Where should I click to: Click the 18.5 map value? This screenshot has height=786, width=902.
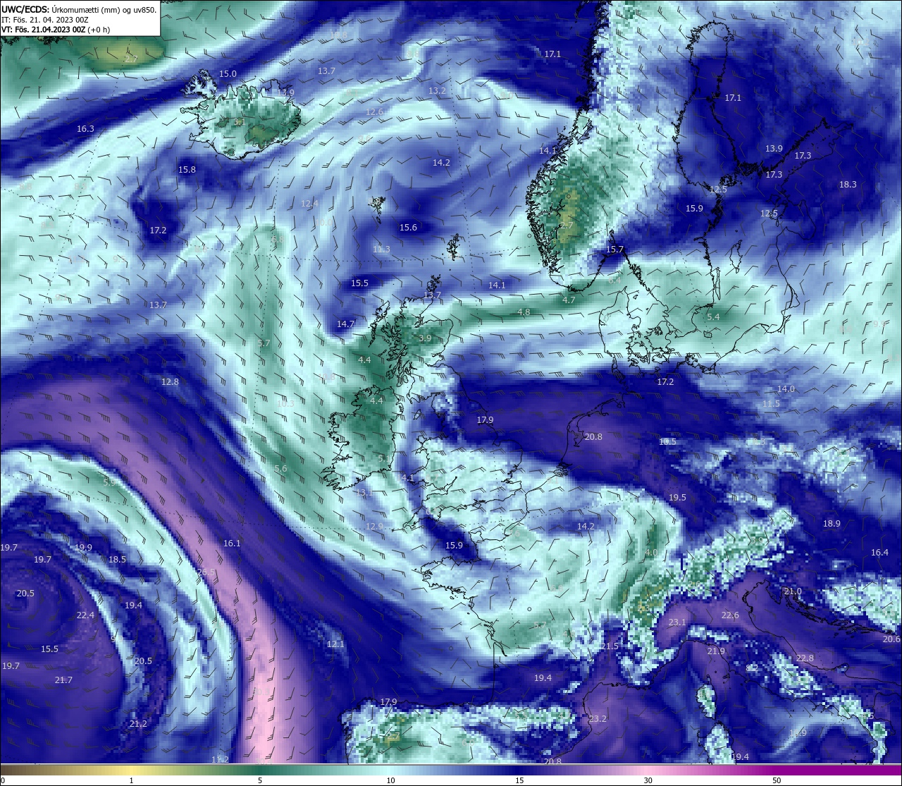pyautogui.click(x=117, y=560)
